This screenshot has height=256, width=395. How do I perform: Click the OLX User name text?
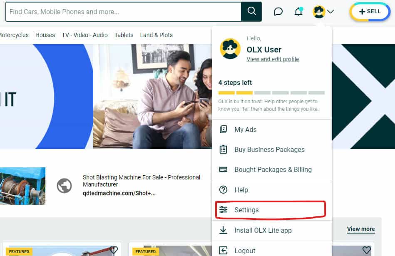point(264,50)
